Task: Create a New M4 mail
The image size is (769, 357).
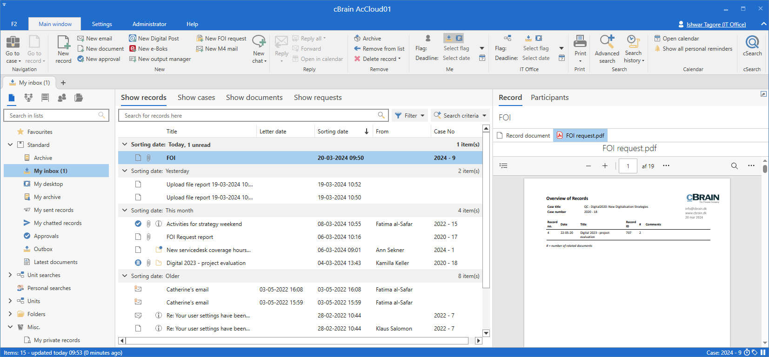Action: point(217,49)
